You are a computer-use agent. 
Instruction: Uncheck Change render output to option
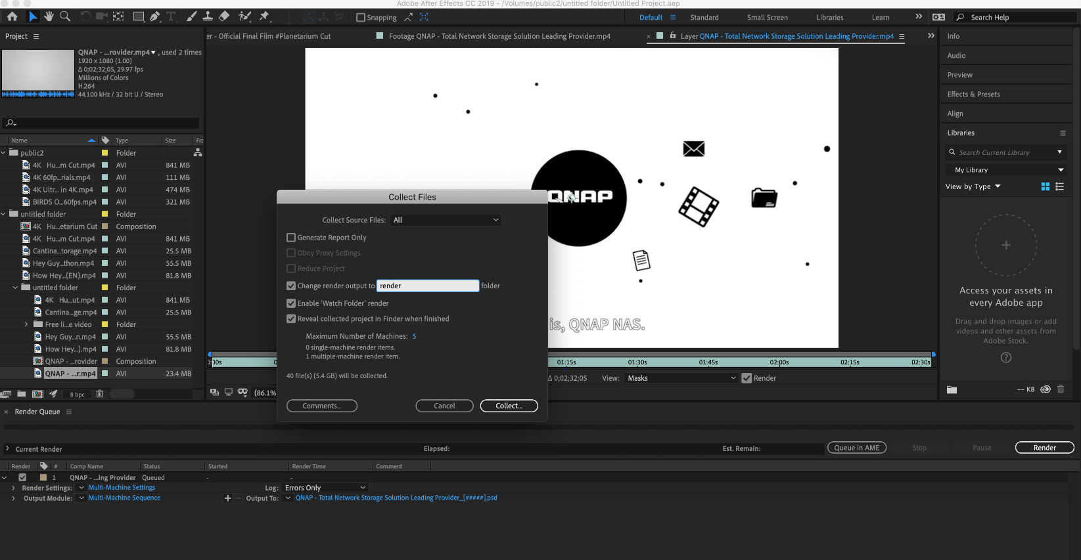pyautogui.click(x=291, y=286)
